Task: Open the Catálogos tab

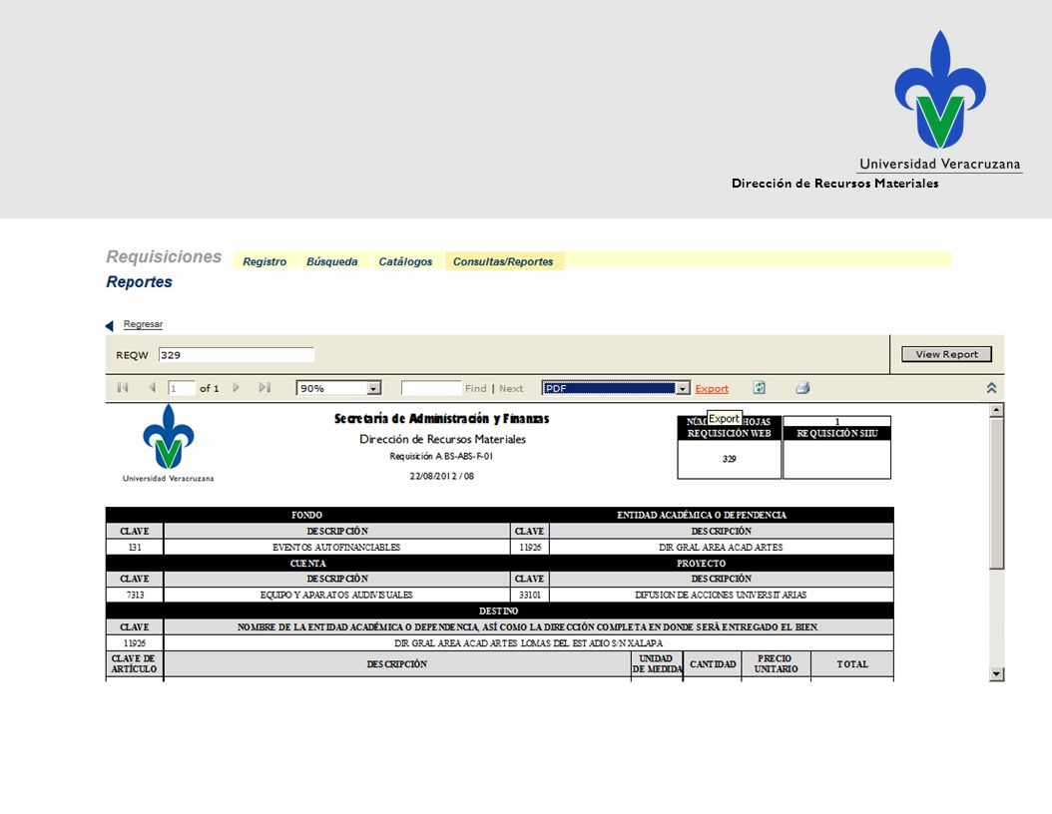Action: pos(405,261)
